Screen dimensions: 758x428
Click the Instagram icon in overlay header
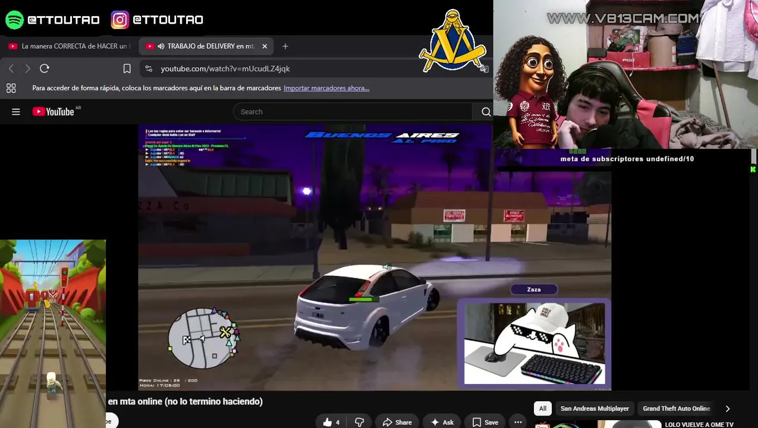tap(119, 20)
